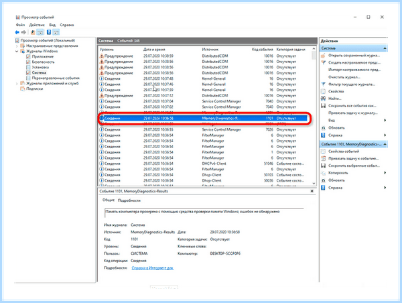Viewport: 402px width, 303px height.
Task: Click the 'Создать настраиваемое представление' funnel icon
Action: click(324, 62)
